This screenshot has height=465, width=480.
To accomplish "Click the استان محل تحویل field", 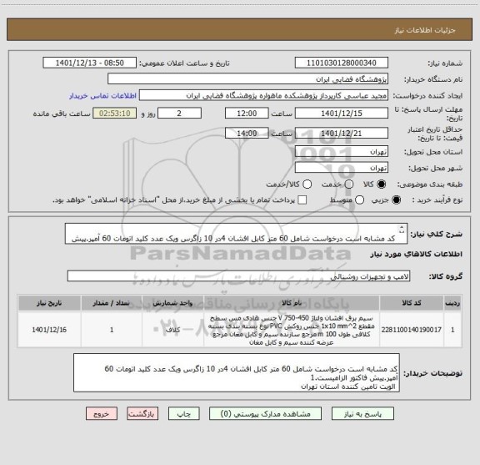I will (342, 152).
